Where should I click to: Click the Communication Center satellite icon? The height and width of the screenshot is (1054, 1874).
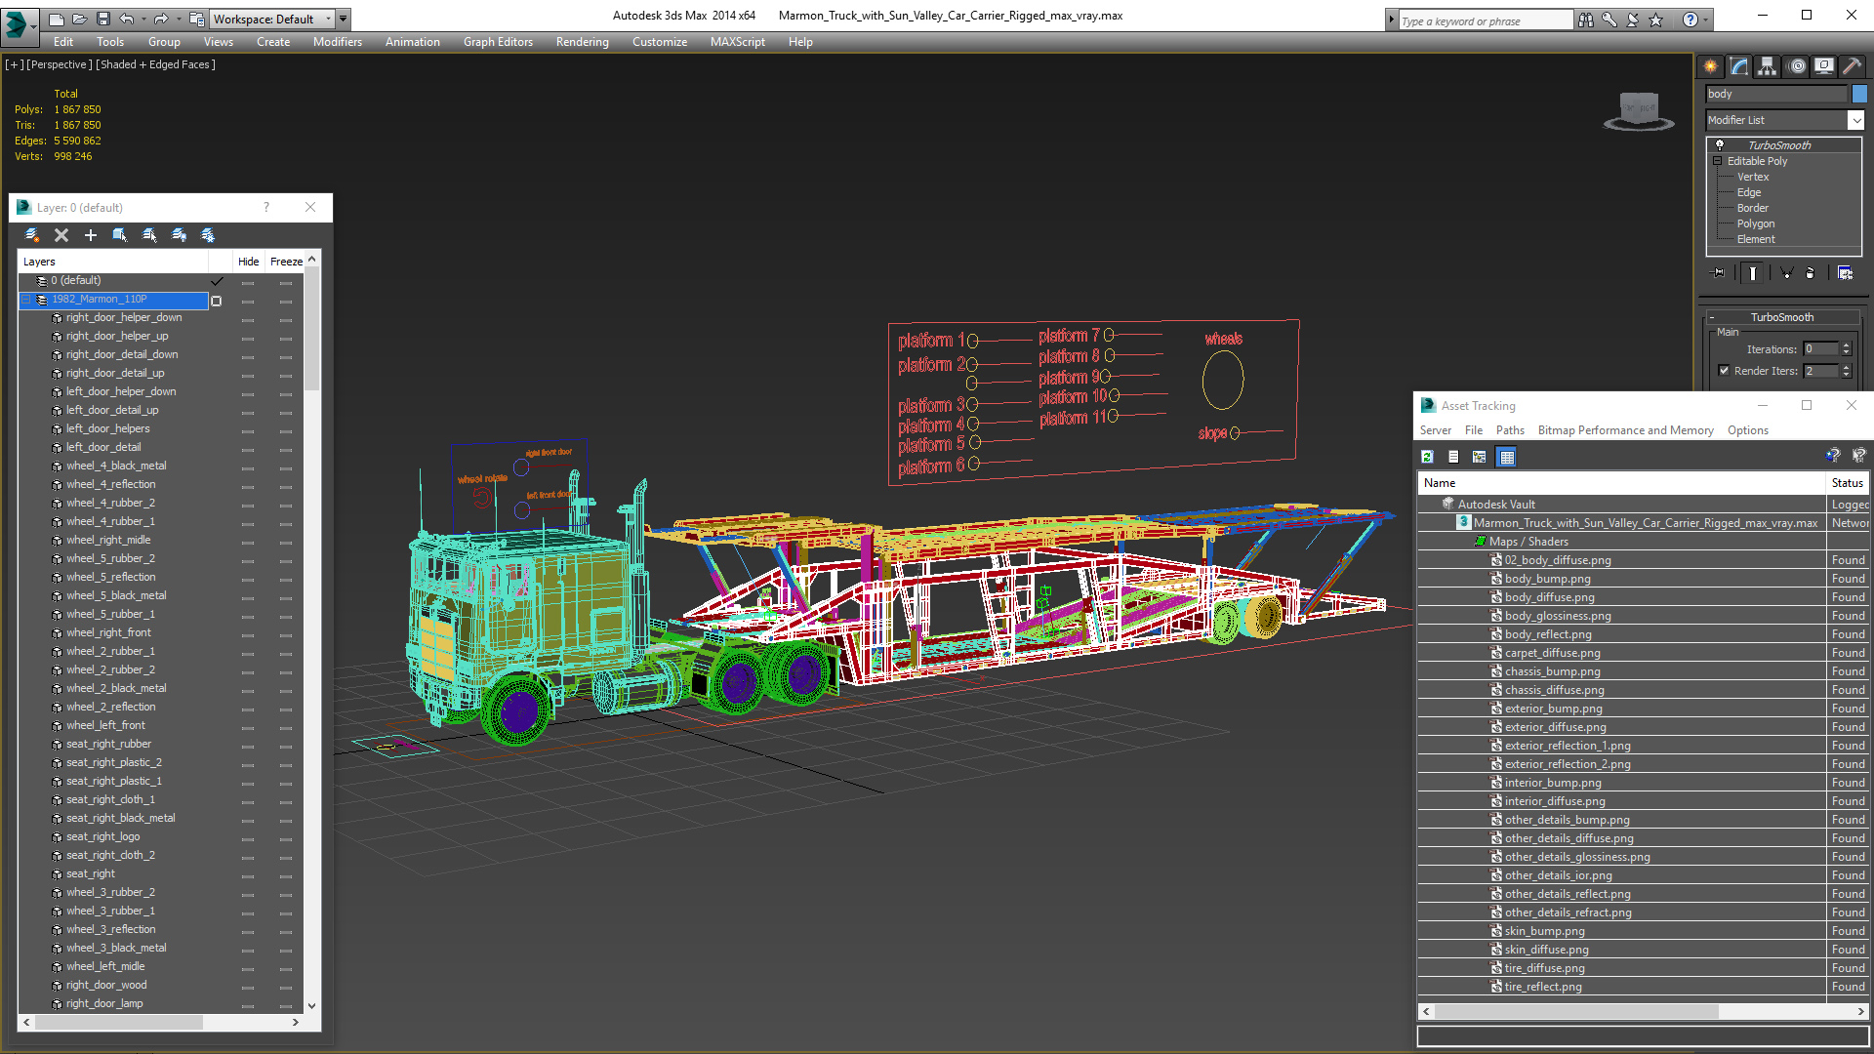[1633, 20]
